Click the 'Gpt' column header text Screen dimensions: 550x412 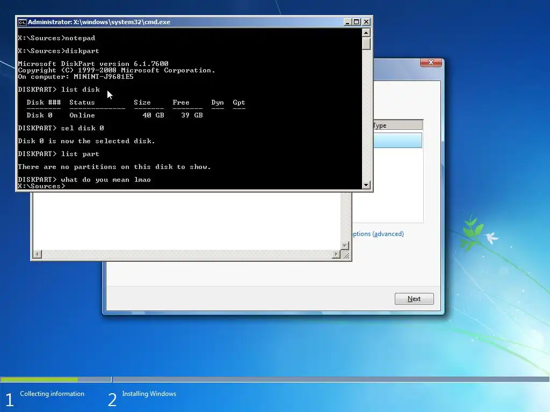coord(239,102)
